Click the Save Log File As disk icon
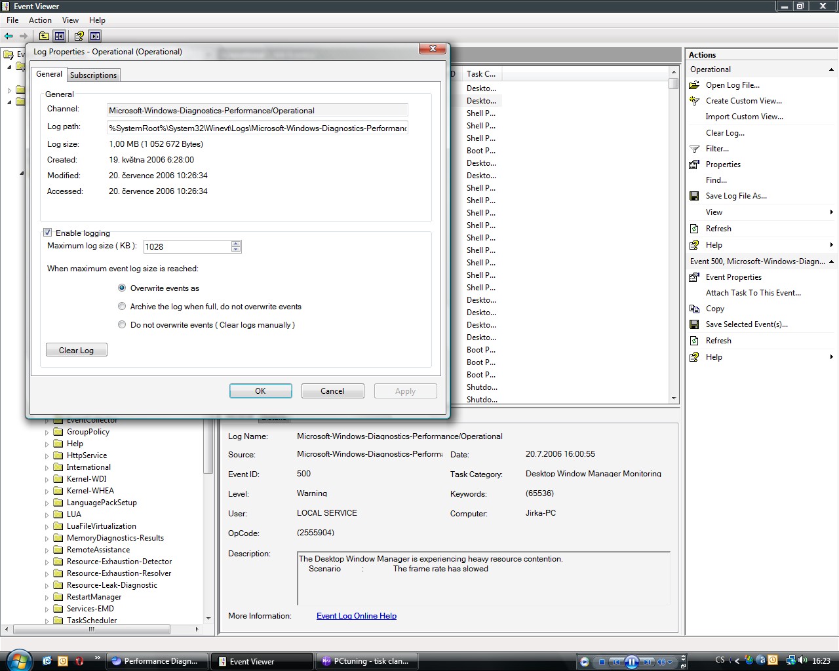Image resolution: width=839 pixels, height=671 pixels. tap(695, 196)
